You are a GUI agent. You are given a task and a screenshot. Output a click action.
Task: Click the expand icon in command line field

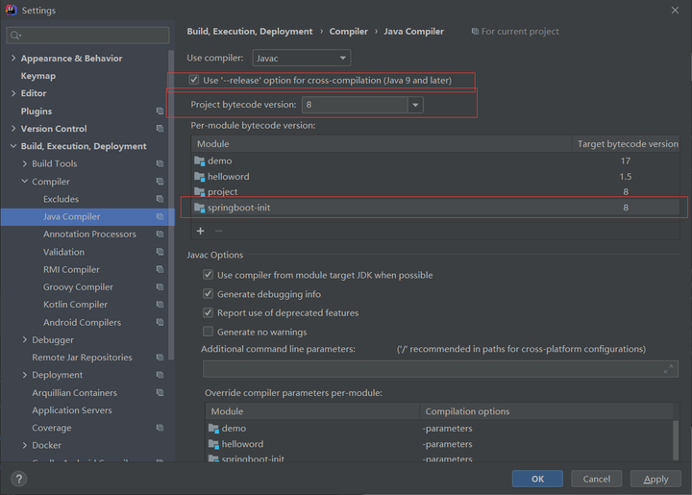(669, 369)
